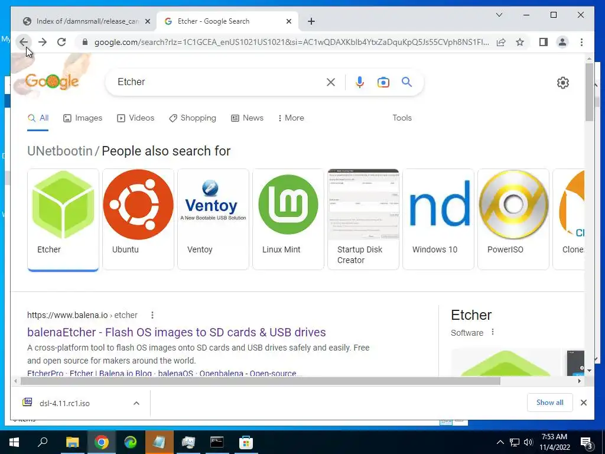The image size is (605, 454).
Task: Switch to Index of /damnsmall tab
Action: [x=87, y=21]
